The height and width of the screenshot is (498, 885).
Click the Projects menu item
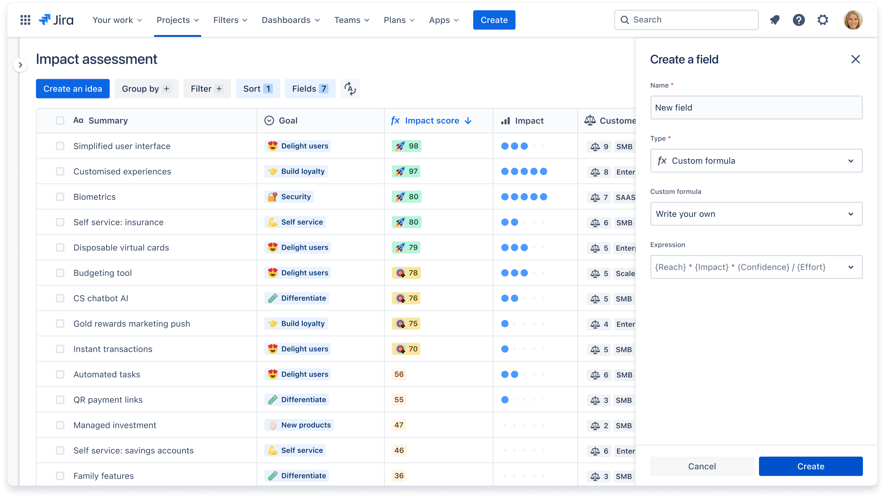177,20
